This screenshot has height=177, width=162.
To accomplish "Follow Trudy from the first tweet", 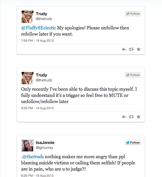I will pos(133,14).
